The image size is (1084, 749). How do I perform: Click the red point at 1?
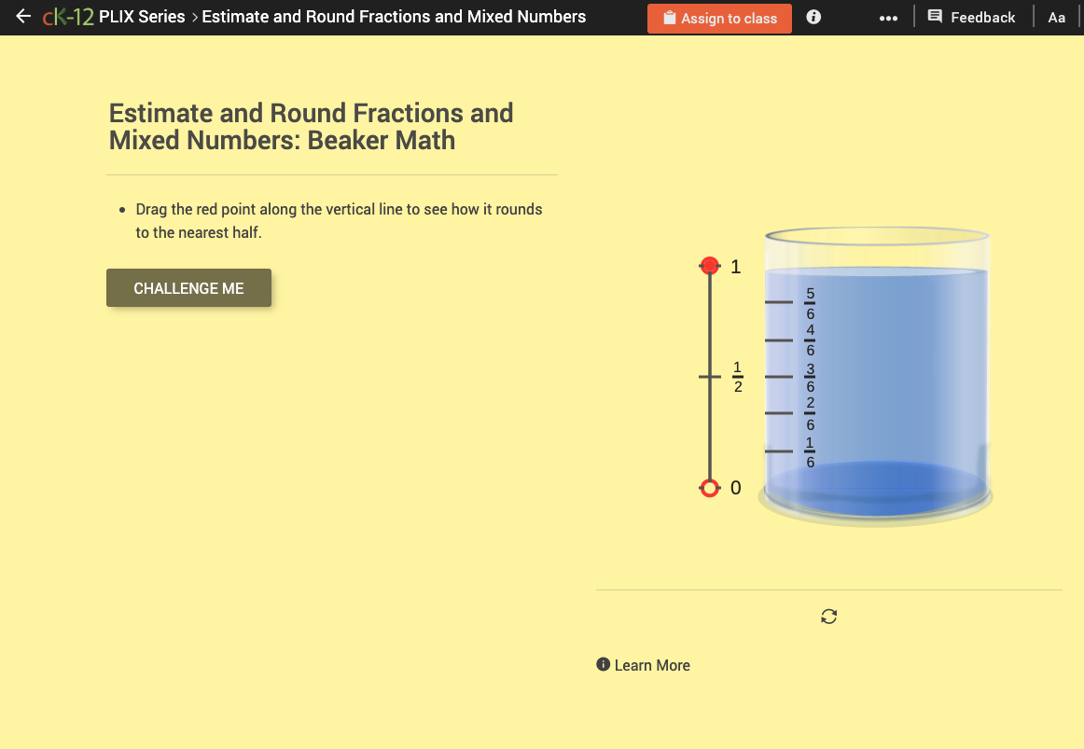709,266
